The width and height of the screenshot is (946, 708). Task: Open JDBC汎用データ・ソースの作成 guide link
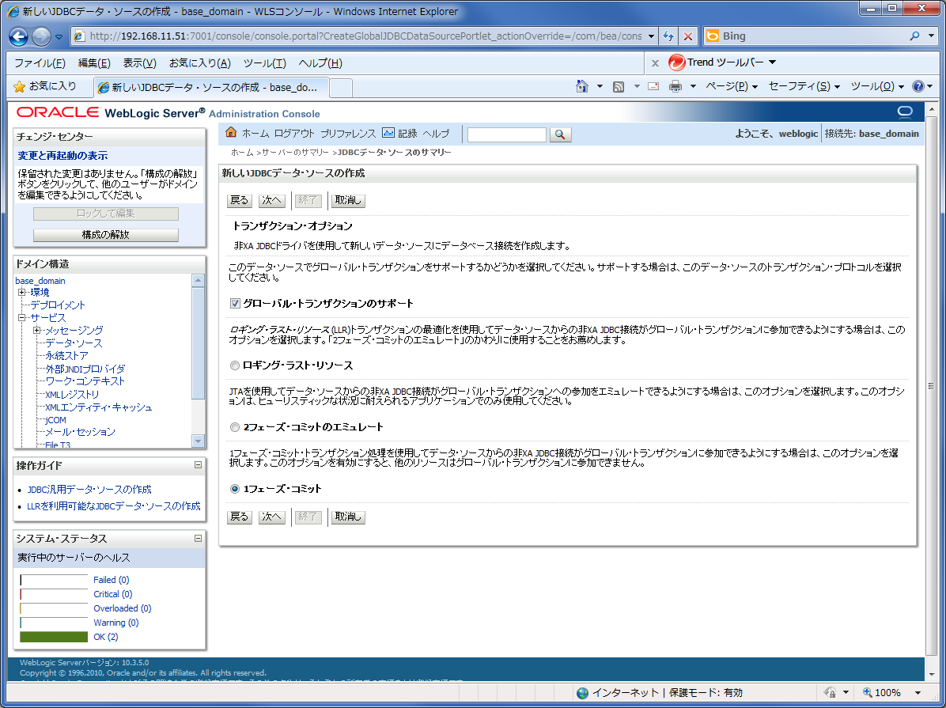click(89, 490)
